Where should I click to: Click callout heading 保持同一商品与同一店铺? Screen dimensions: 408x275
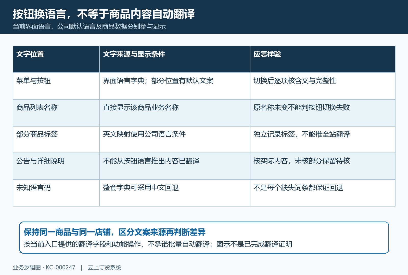[x=114, y=232]
